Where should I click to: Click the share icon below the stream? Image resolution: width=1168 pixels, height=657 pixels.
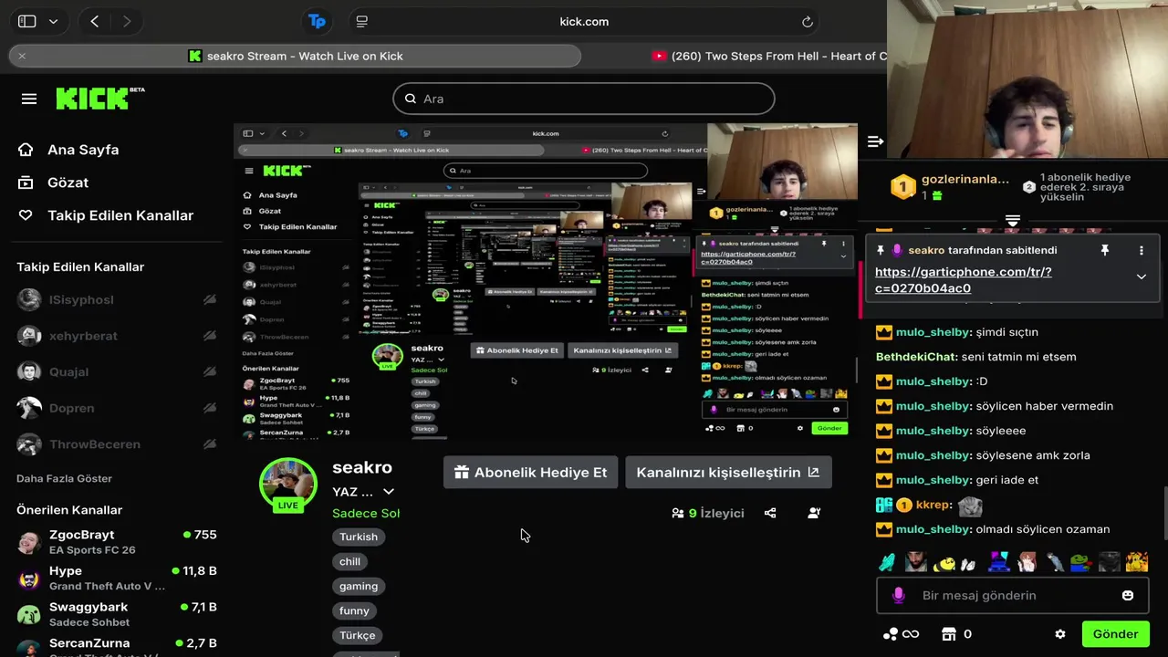click(770, 513)
